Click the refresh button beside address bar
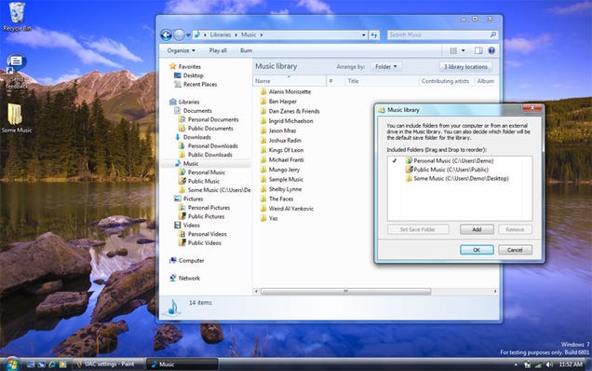 point(374,34)
